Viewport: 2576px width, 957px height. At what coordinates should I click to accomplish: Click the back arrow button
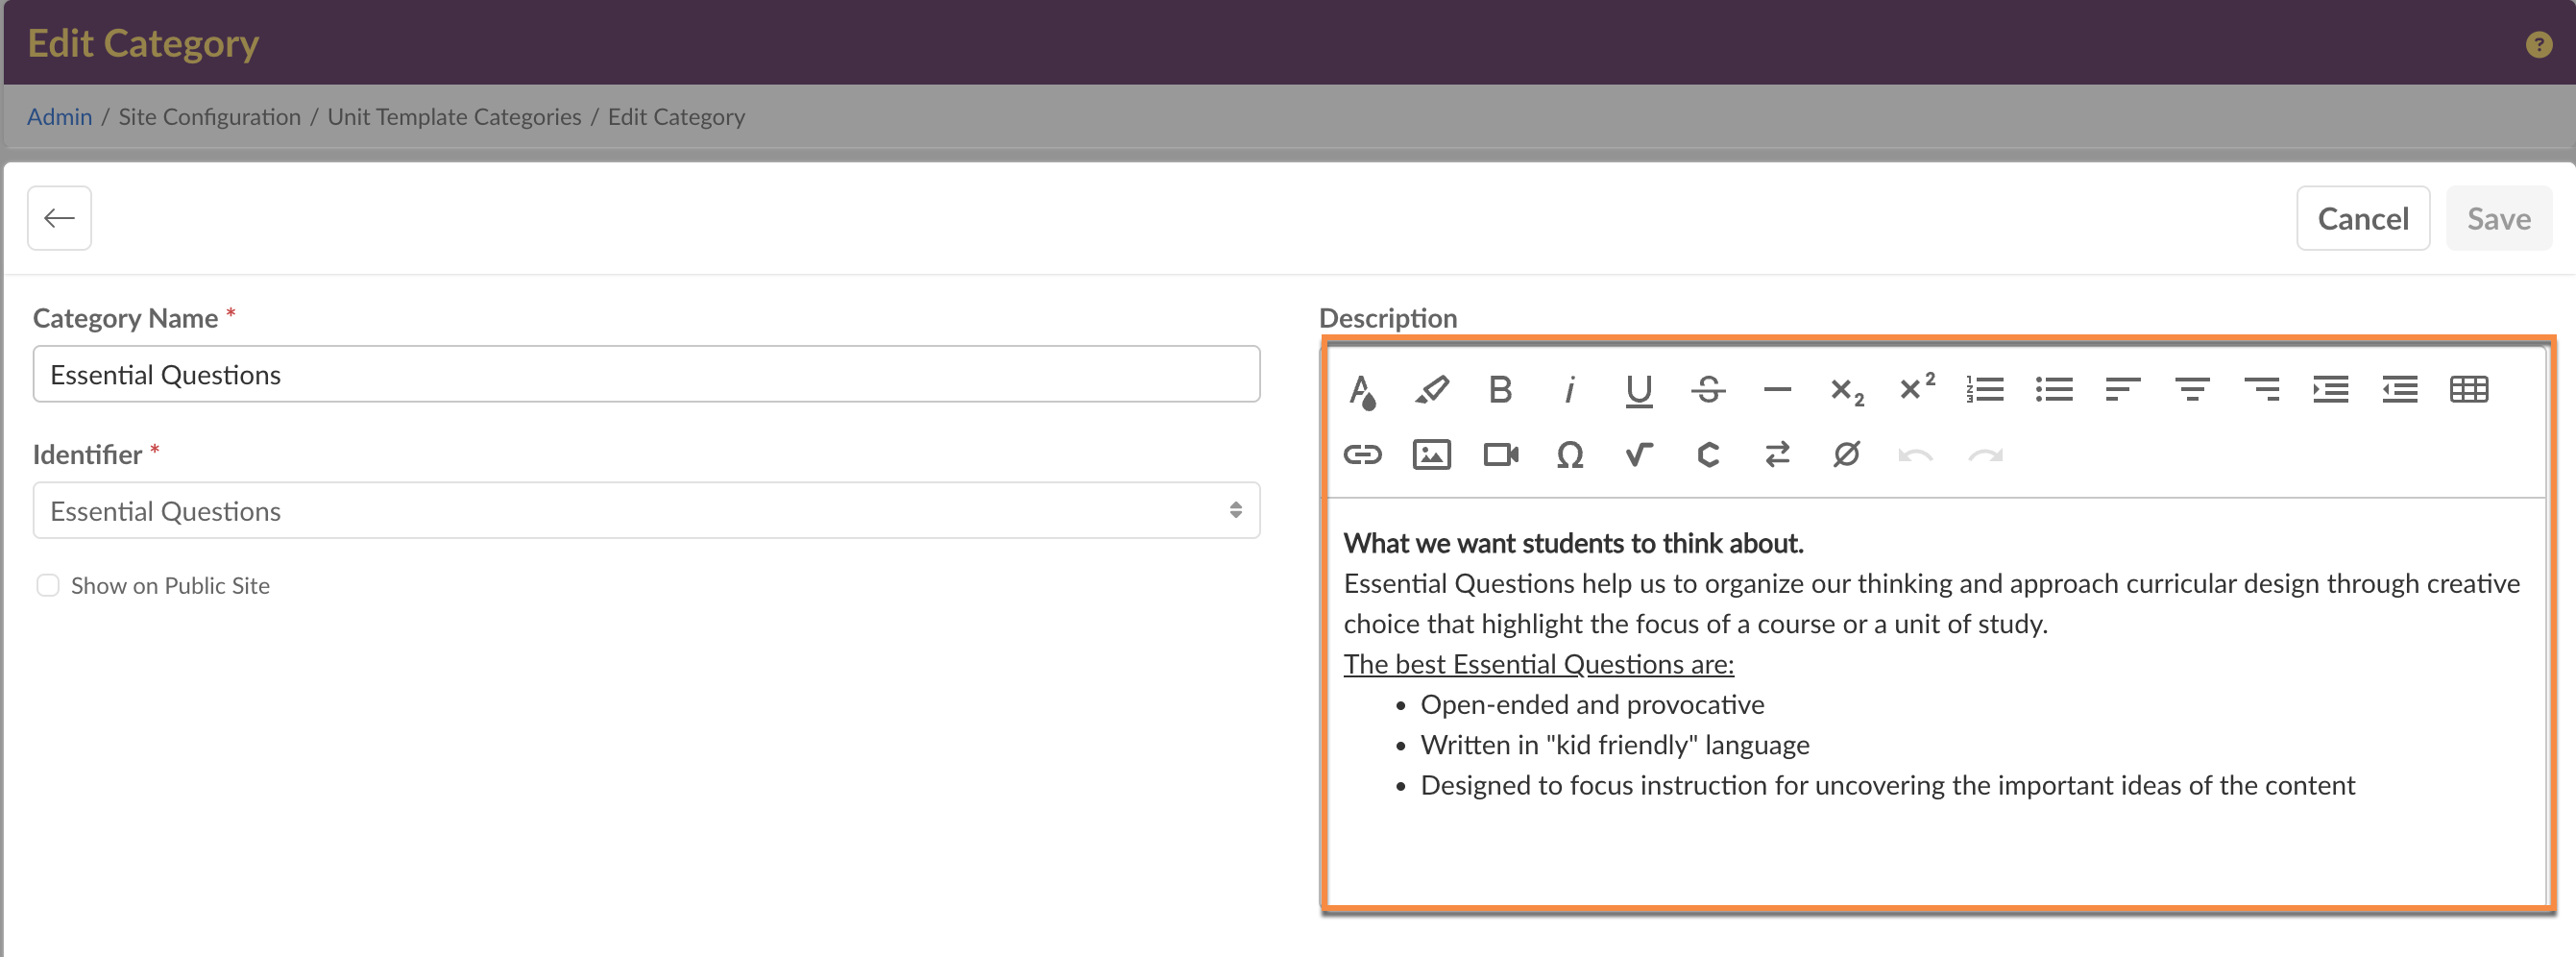59,218
